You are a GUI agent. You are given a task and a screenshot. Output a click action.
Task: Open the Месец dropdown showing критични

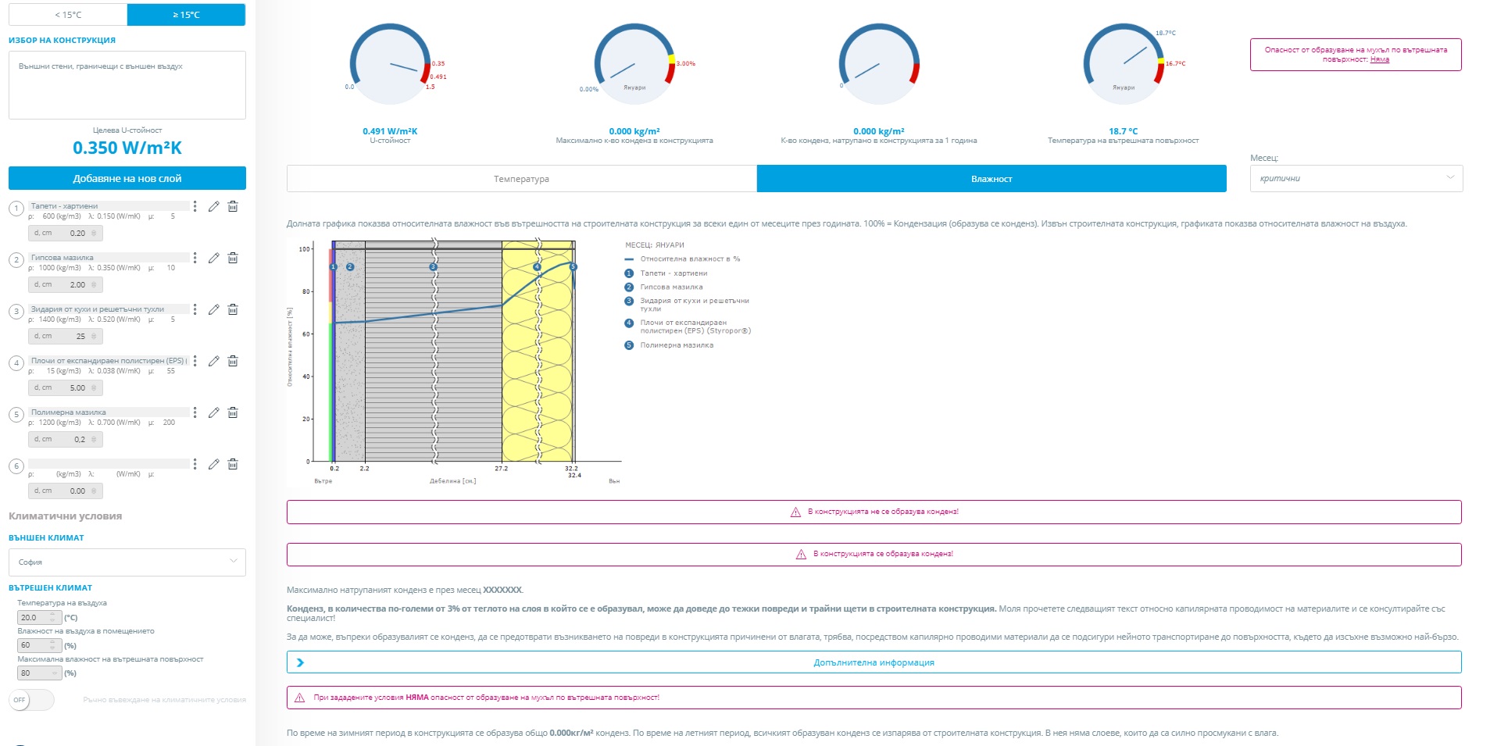(1356, 179)
